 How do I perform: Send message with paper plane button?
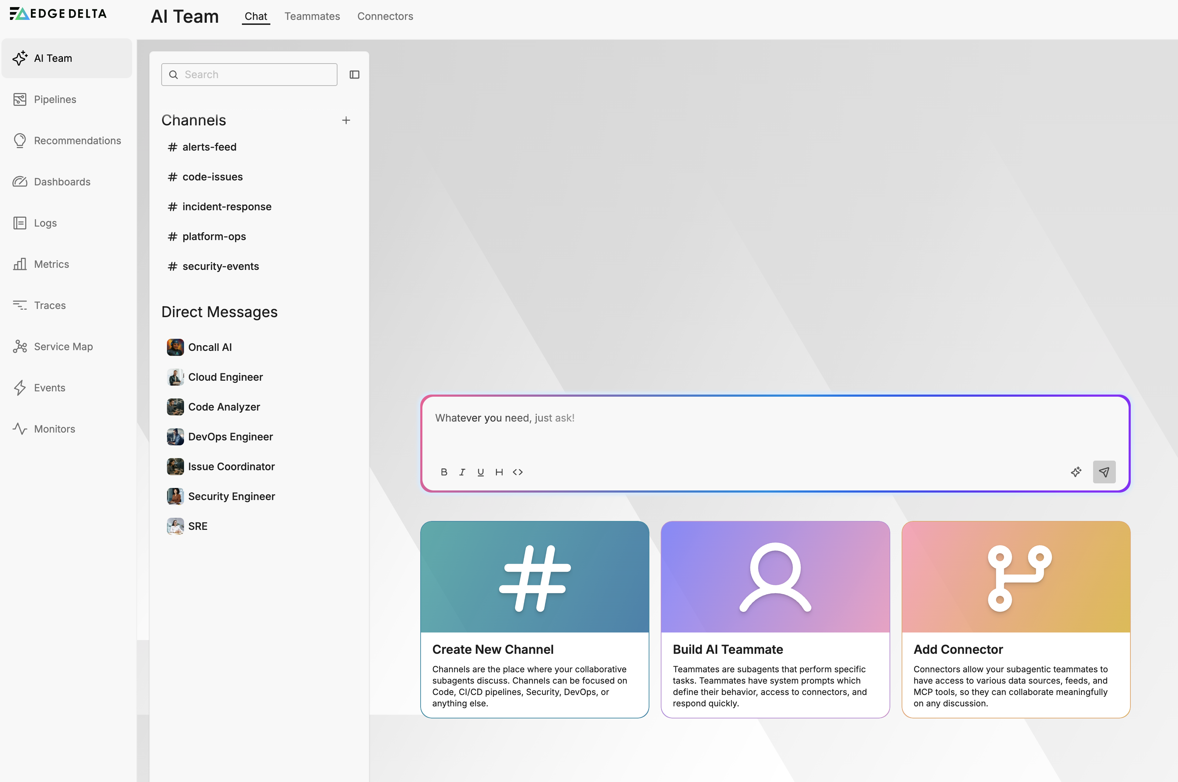(1104, 472)
